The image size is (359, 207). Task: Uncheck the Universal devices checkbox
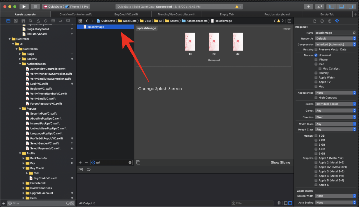click(x=316, y=55)
